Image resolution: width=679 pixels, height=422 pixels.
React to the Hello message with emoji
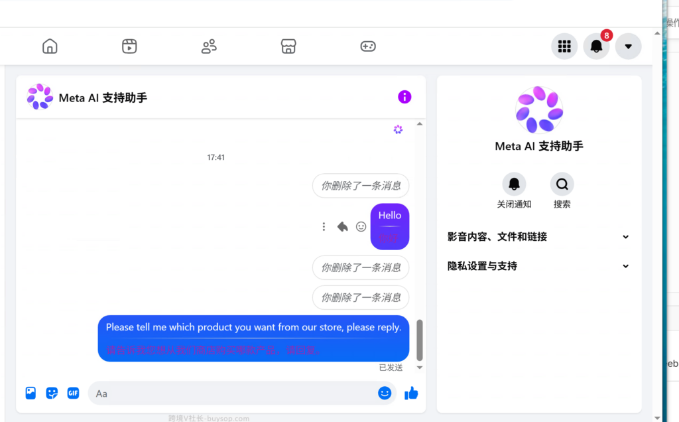click(361, 227)
